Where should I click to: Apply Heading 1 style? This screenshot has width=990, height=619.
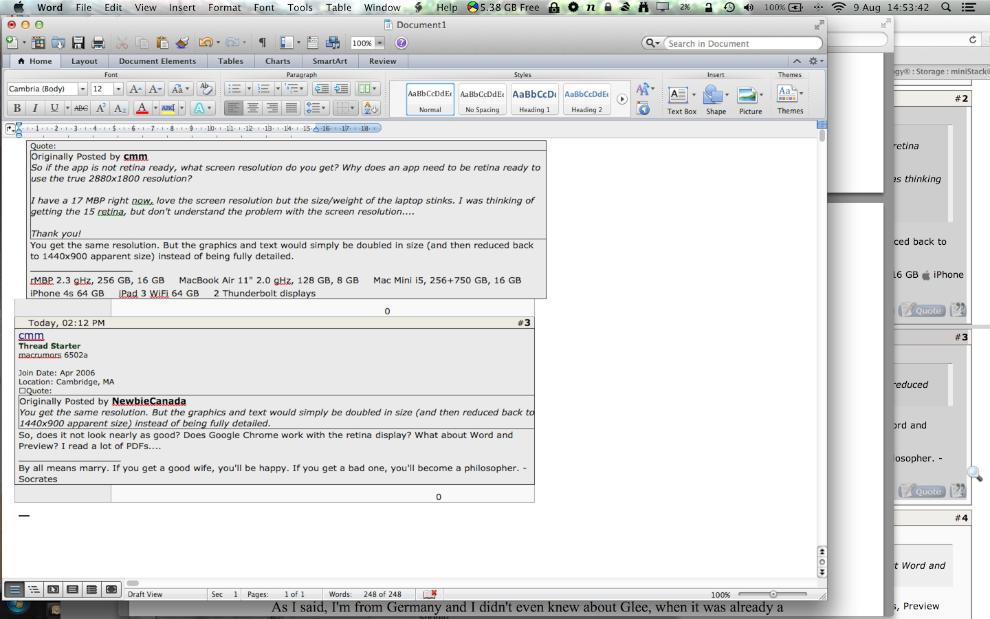(x=534, y=99)
